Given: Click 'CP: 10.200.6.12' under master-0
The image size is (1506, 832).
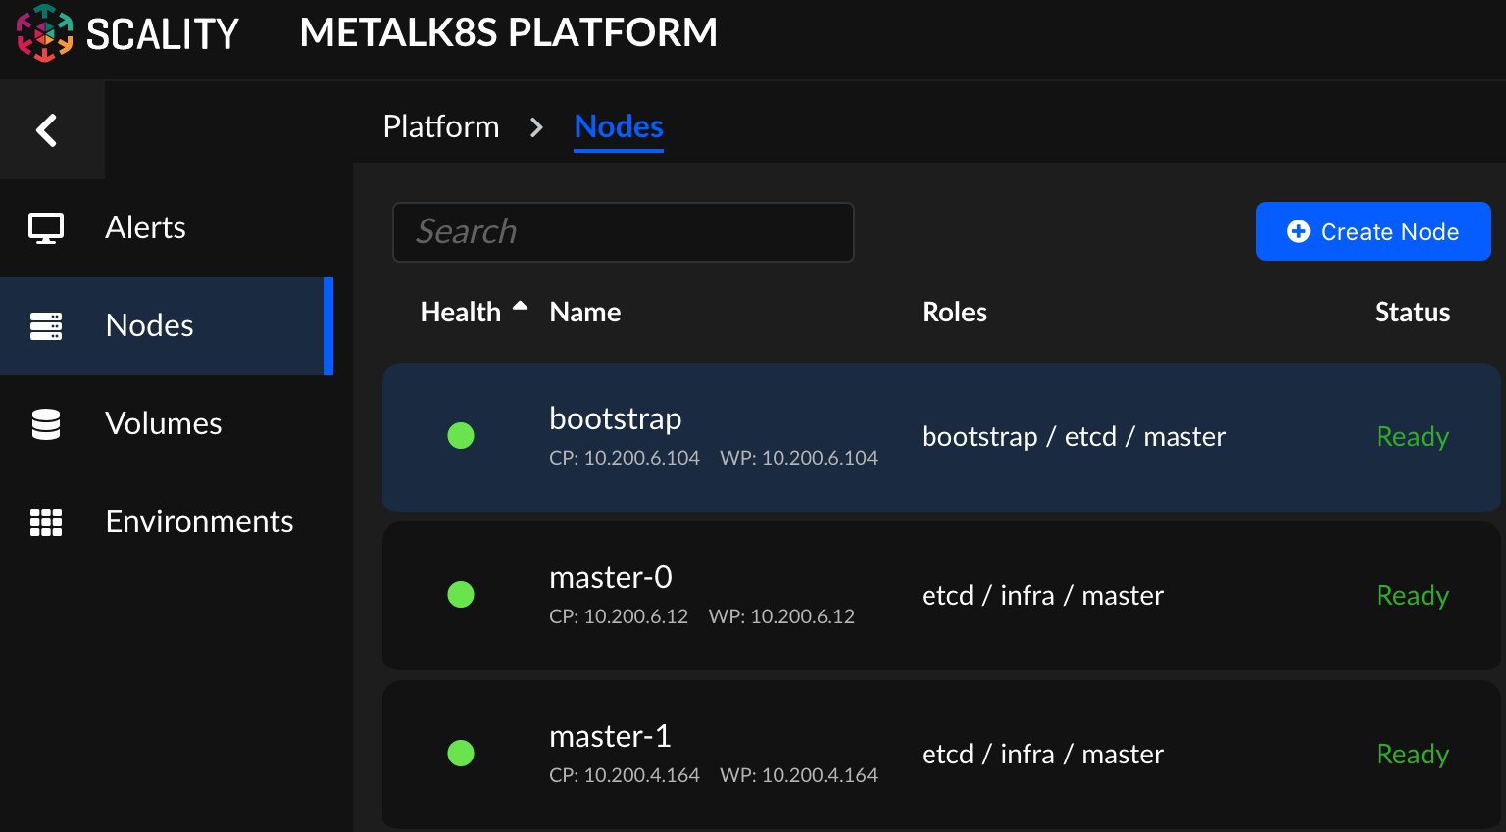Looking at the screenshot, I should pyautogui.click(x=619, y=616).
